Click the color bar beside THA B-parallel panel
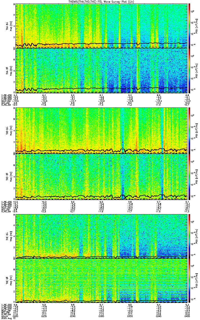 tap(189, 71)
